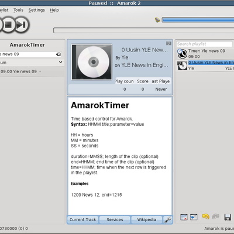Select '0 Uusin YLE News in En...' playlist track
Screen dimensions: 234x234
205,66
